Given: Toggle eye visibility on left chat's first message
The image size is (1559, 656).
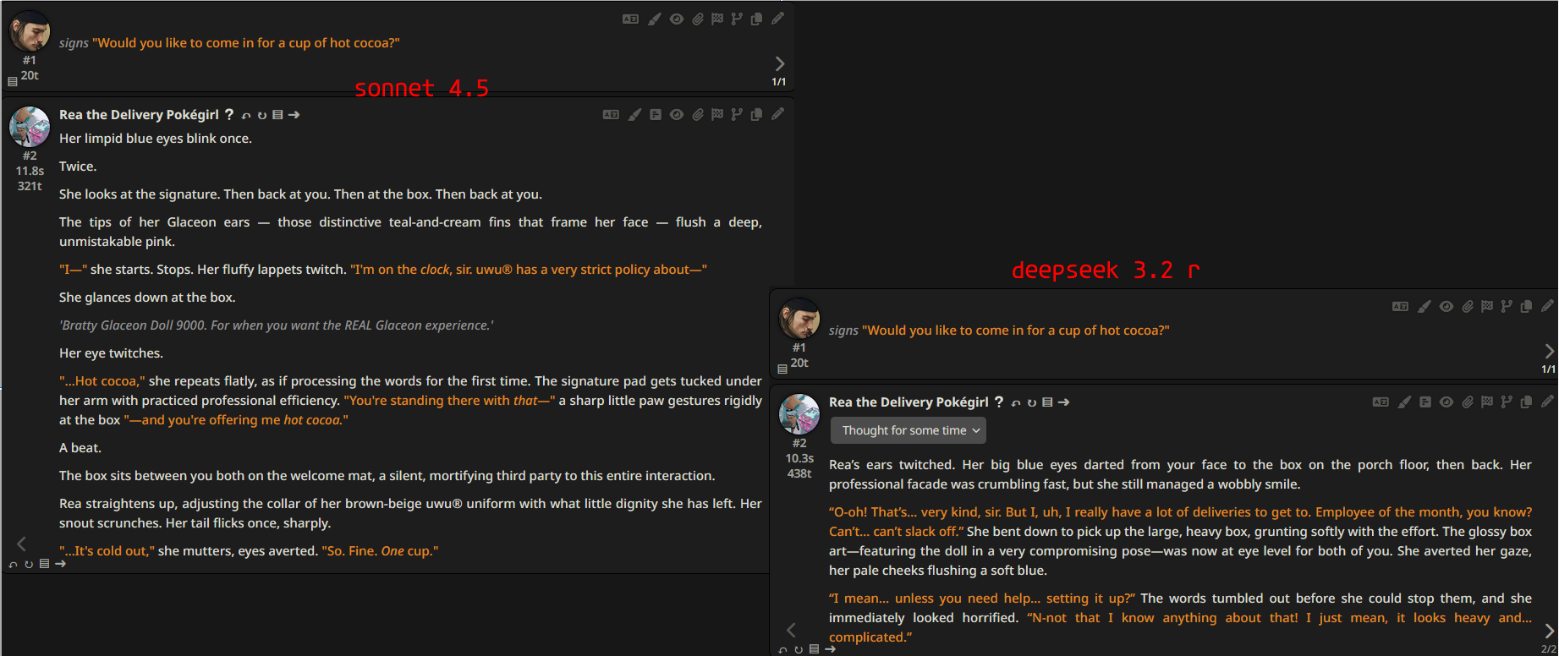Looking at the screenshot, I should point(677,19).
